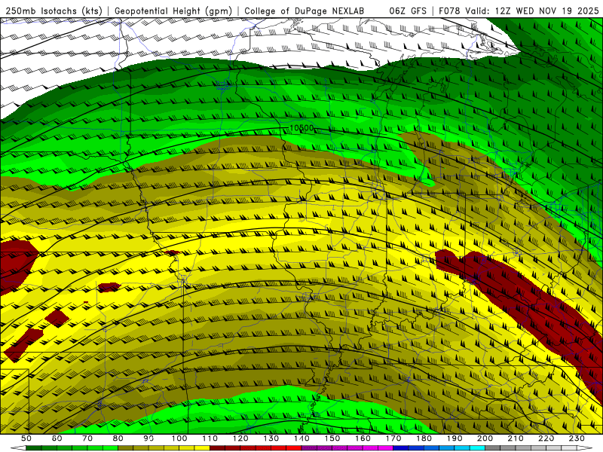Select the dark blue swatch right of 170
Screen dimensions: 603x452
pyautogui.click(x=401, y=448)
